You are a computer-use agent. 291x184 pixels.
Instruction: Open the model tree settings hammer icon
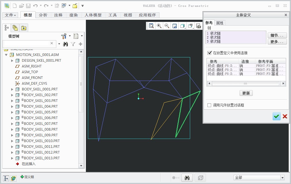pos(64,36)
